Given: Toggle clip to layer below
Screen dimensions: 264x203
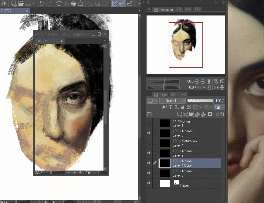Looking at the screenshot, I should [x=164, y=107].
